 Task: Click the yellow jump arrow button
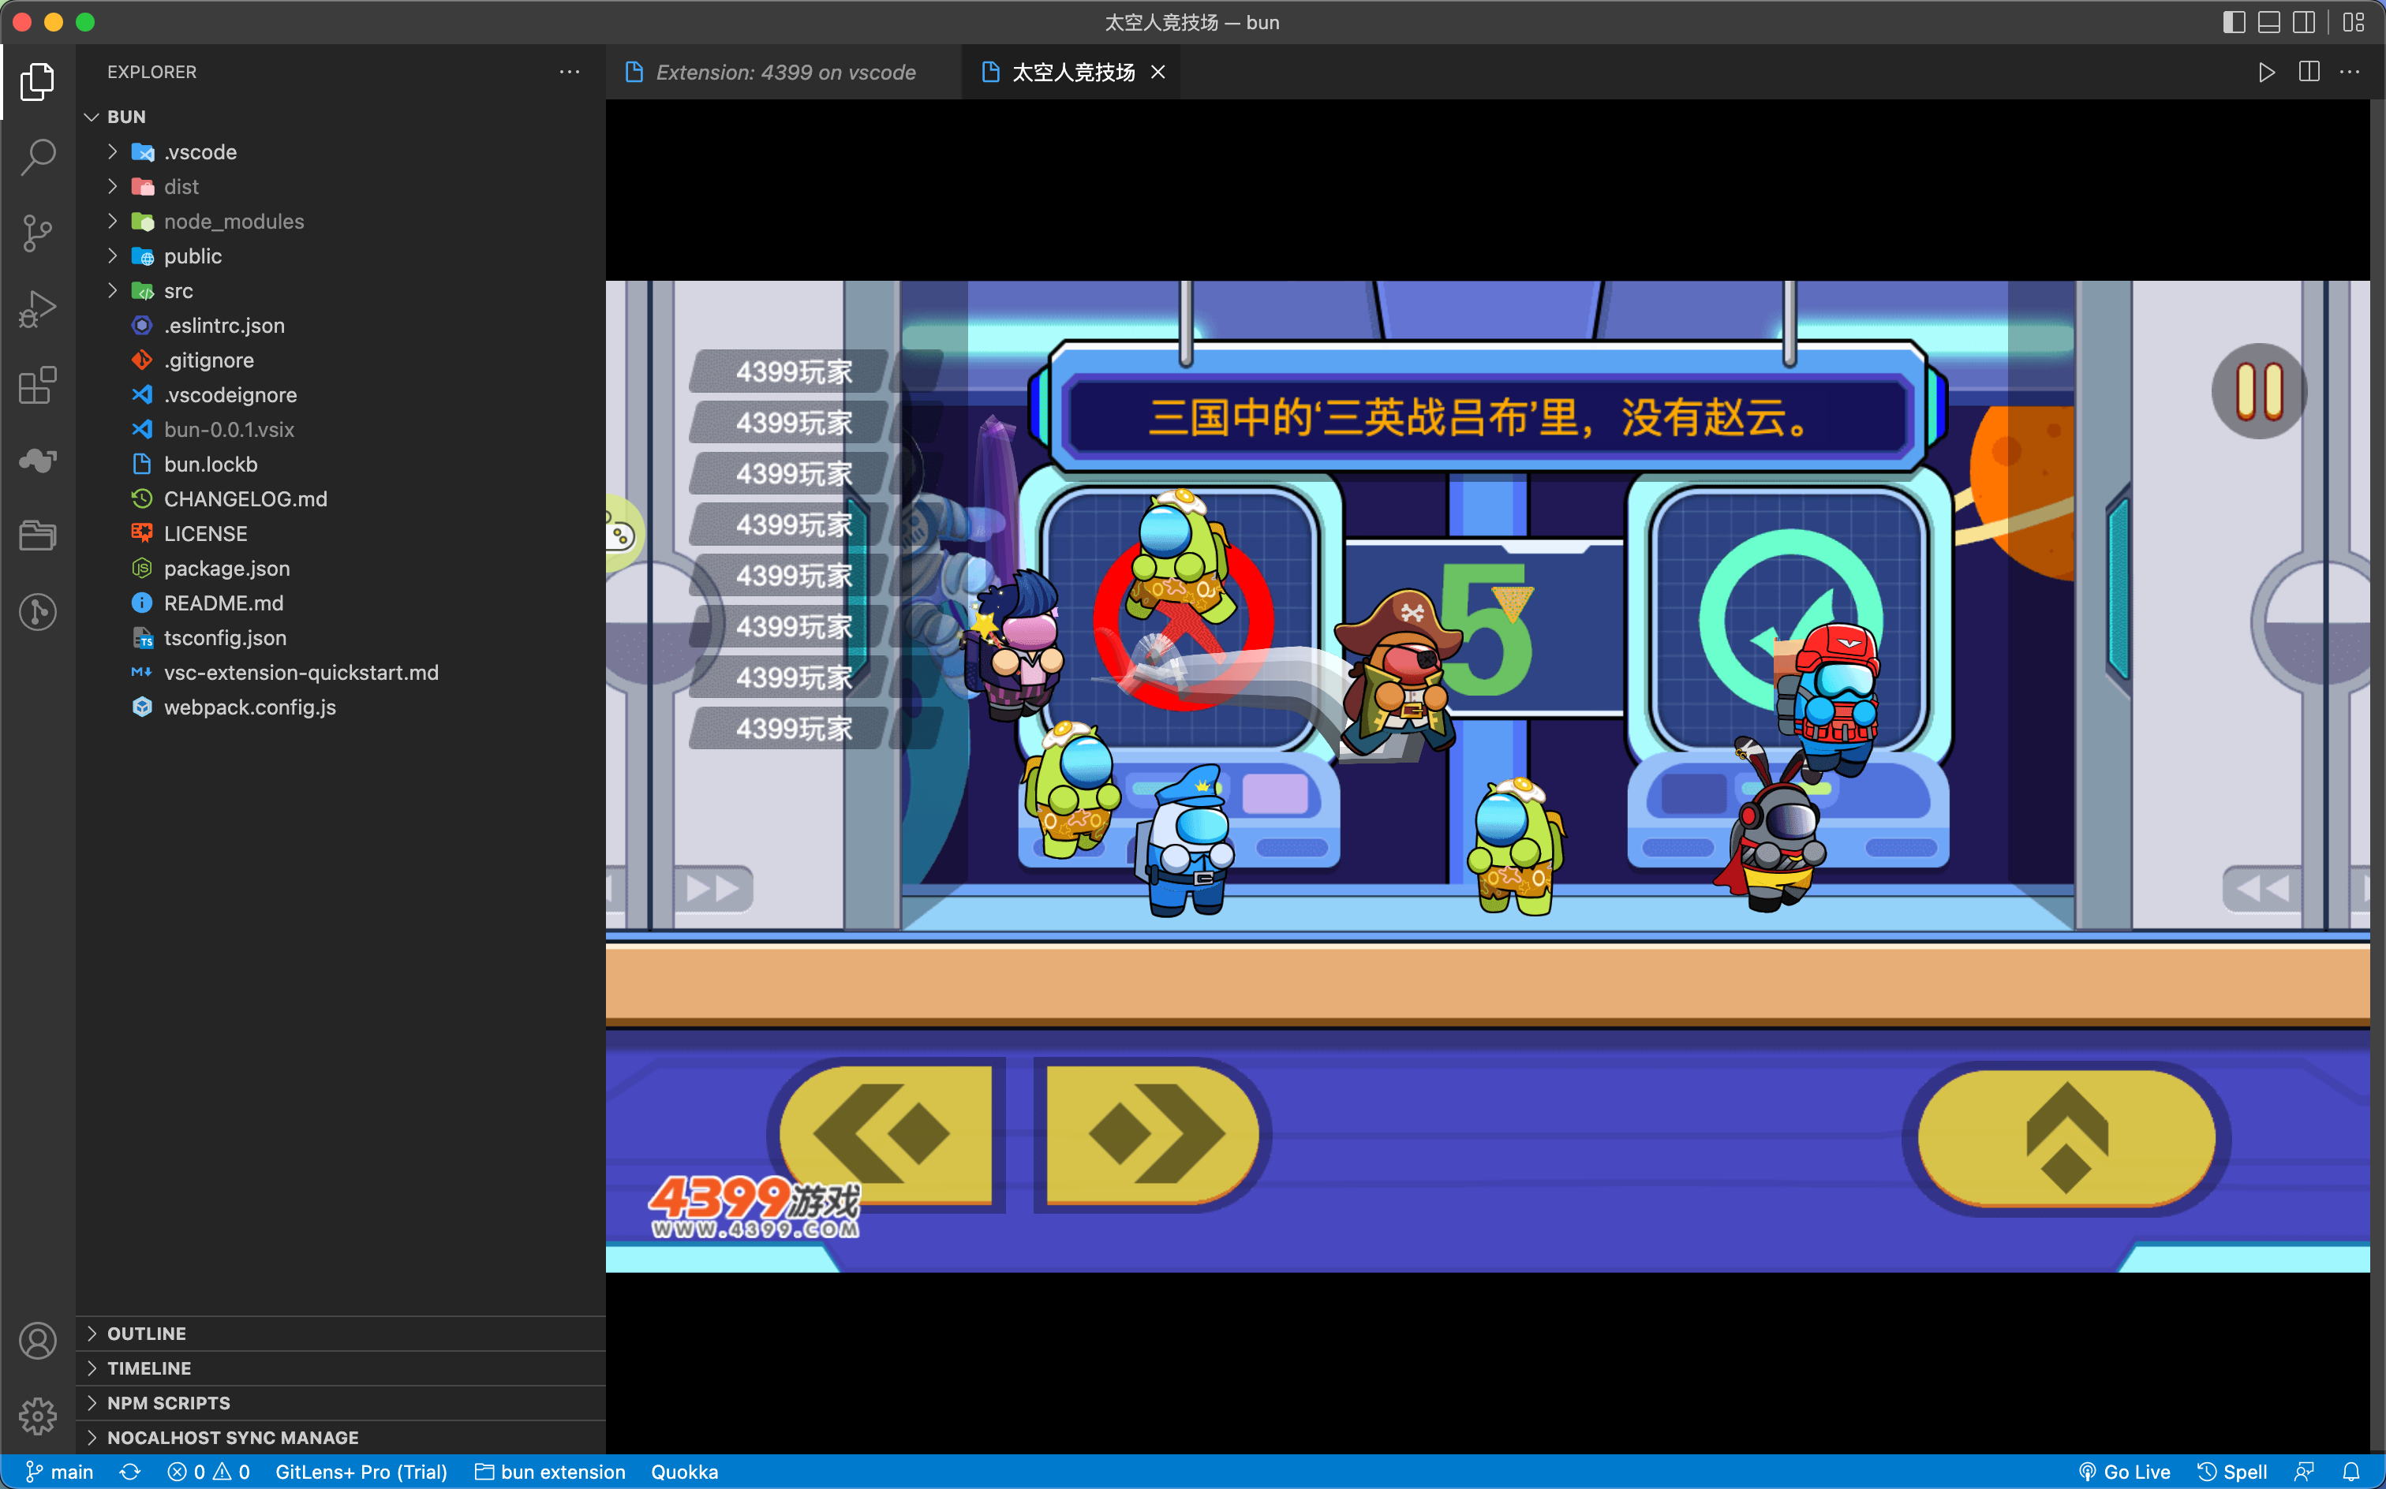click(2066, 1137)
